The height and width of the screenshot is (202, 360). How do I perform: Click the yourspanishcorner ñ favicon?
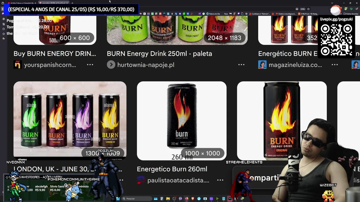coord(17,65)
